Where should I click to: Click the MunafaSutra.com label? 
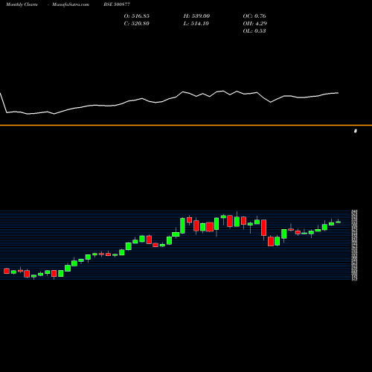[x=71, y=4]
